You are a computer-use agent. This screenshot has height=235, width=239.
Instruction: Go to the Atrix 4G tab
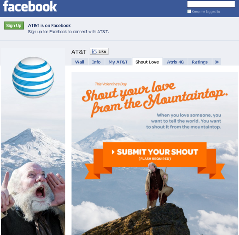tap(175, 62)
